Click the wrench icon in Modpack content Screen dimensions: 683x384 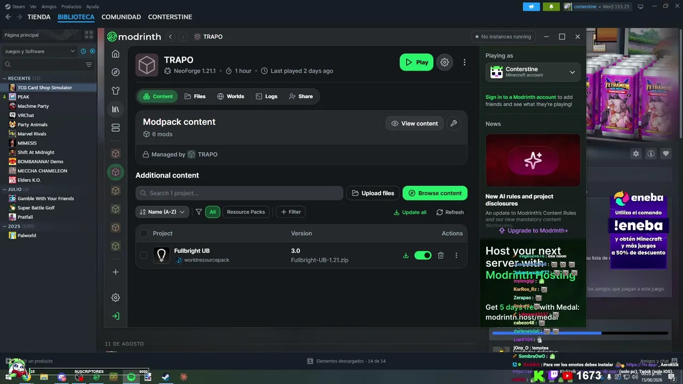[x=454, y=123]
